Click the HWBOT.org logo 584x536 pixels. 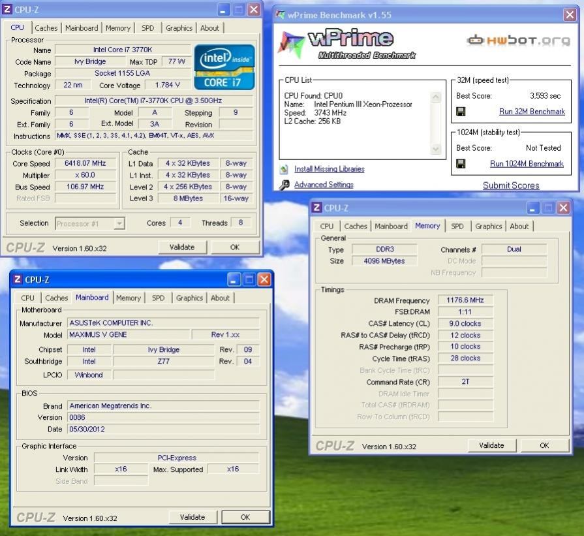(519, 40)
